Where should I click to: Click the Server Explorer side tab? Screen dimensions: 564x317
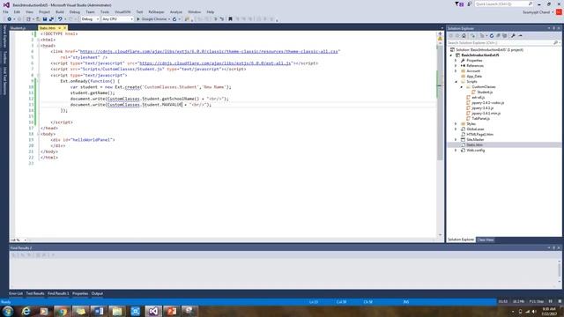click(x=4, y=36)
